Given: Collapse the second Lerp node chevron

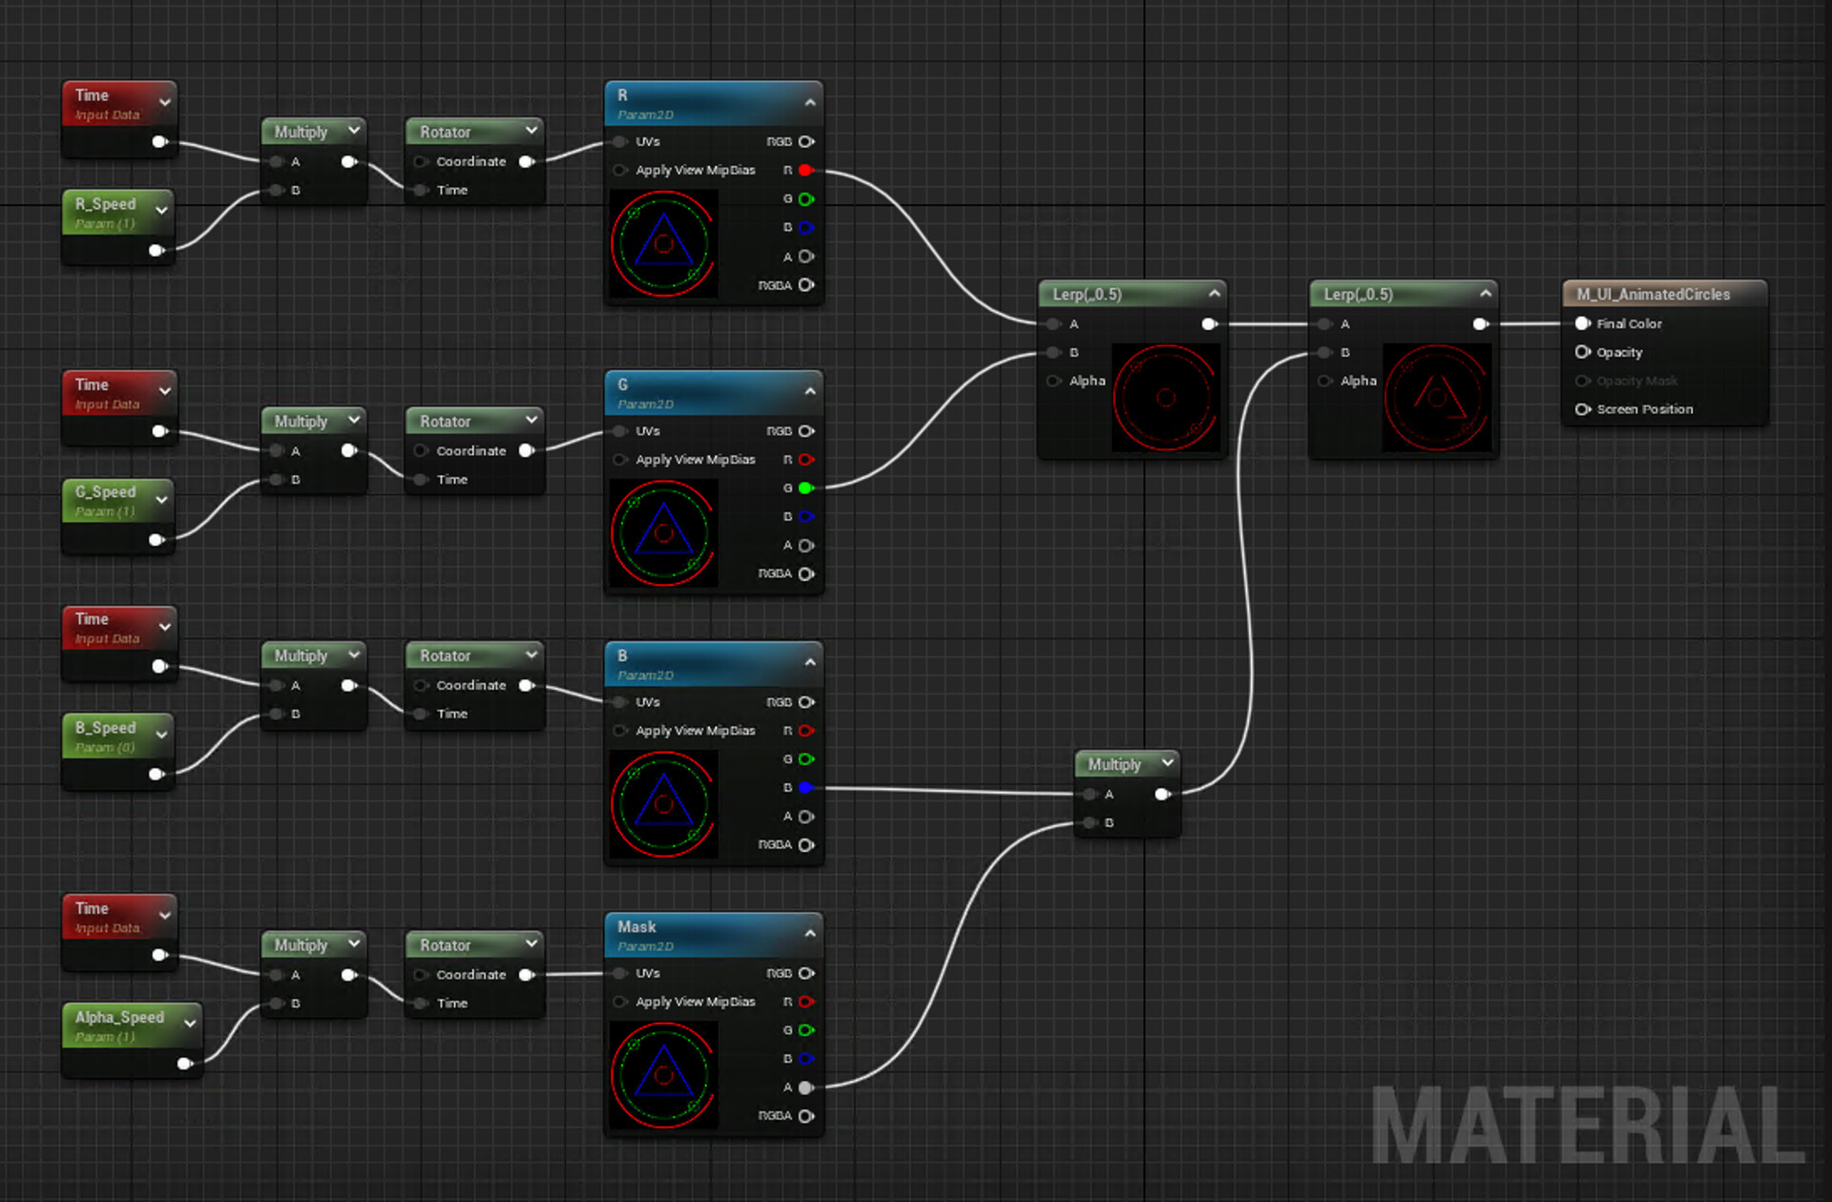Looking at the screenshot, I should pyautogui.click(x=1485, y=294).
